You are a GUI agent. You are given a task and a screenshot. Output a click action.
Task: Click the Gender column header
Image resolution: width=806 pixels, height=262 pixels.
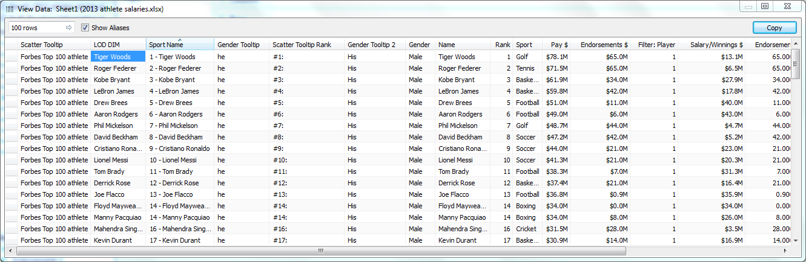click(421, 45)
